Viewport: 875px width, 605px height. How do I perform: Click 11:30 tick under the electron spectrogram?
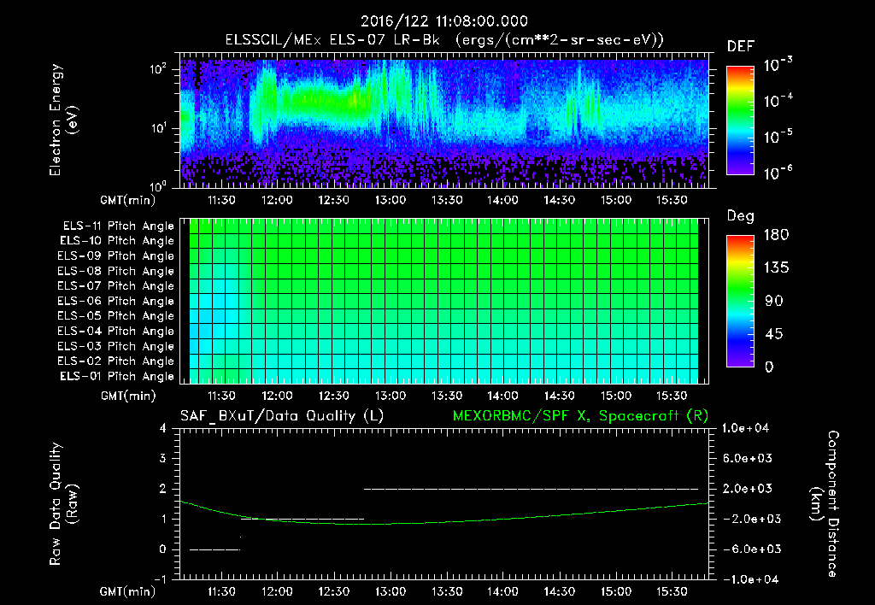[x=221, y=200]
